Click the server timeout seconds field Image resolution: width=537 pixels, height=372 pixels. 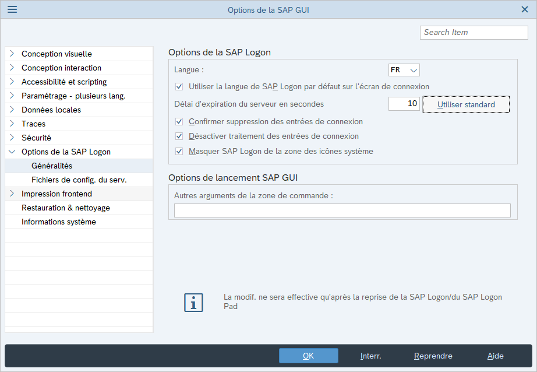404,104
